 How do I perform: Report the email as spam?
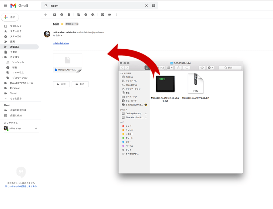coord(62,15)
